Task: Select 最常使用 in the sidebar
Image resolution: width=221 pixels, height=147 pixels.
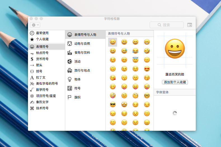Action: click(46, 33)
